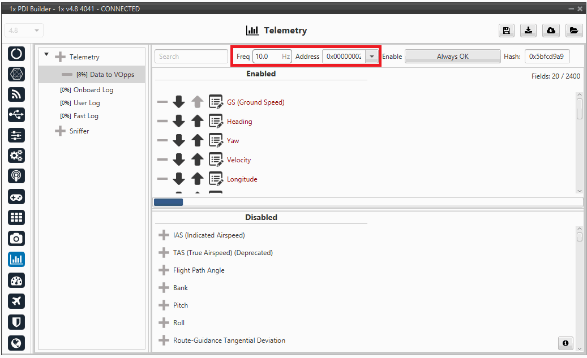Image resolution: width=587 pixels, height=358 pixels.
Task: Remove GS (Ground Speed) with minus icon
Action: coord(162,102)
